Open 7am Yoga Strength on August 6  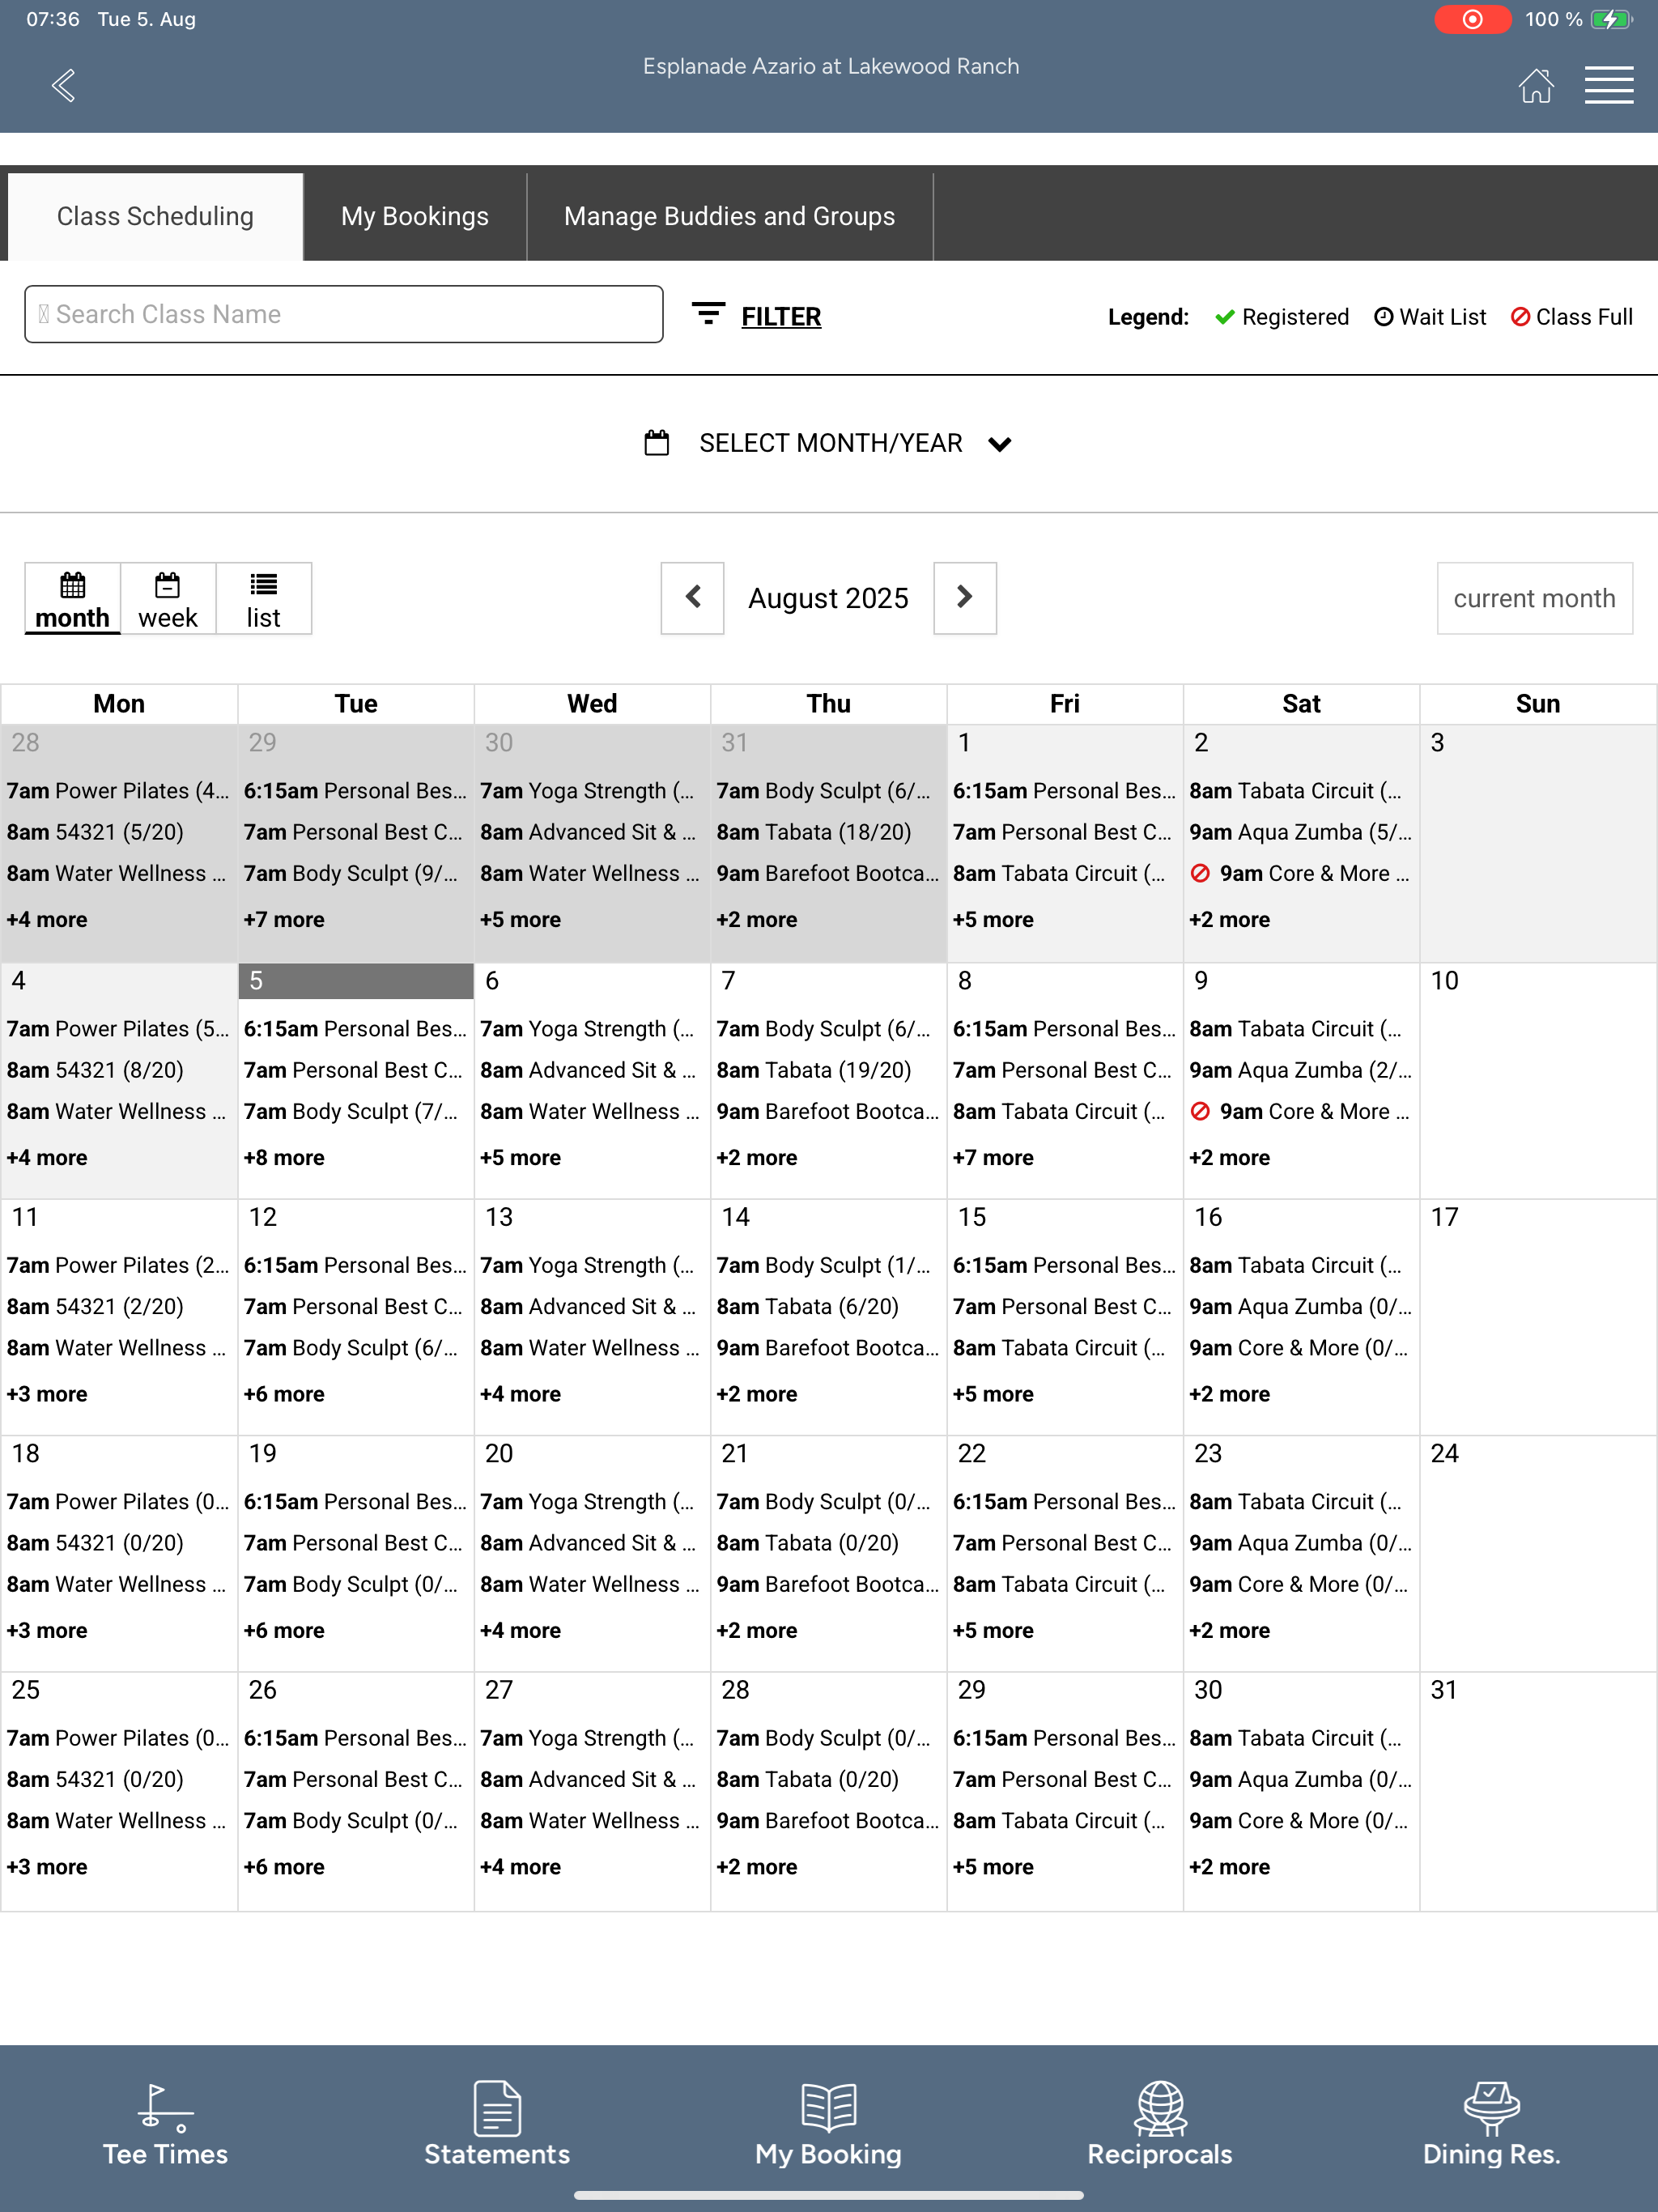coord(588,1028)
